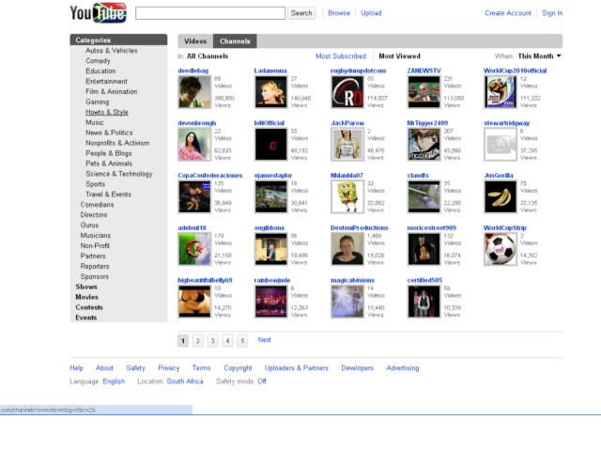Go to page 2 of results
The image size is (601, 451).
click(x=198, y=341)
